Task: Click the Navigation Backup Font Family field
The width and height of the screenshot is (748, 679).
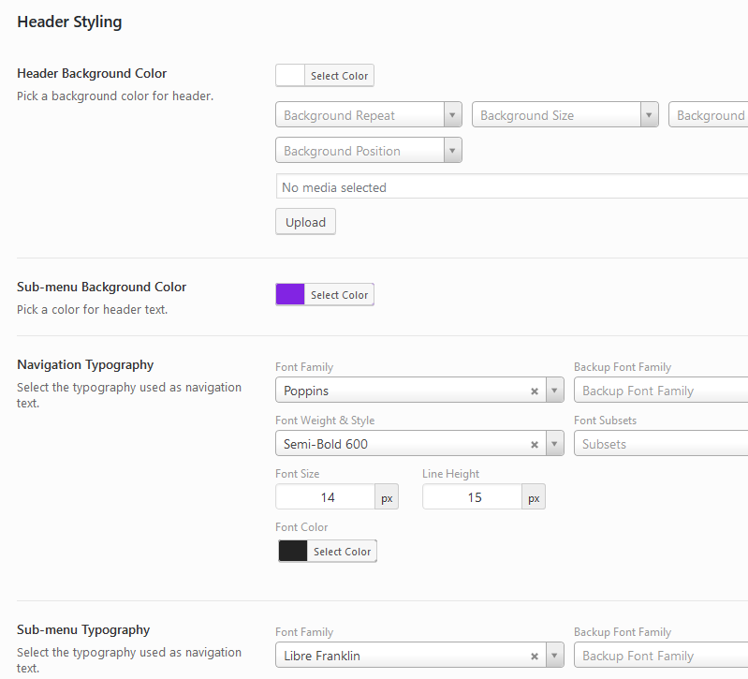Action: click(x=661, y=391)
